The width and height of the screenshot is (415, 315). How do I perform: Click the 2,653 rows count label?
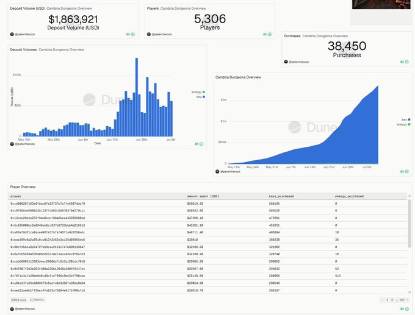(x=19, y=300)
